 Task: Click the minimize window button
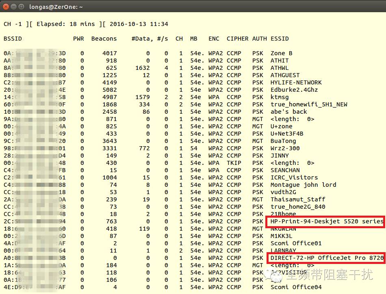pos(13,6)
